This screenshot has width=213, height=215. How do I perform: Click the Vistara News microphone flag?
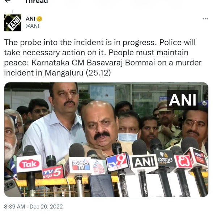click(165, 159)
